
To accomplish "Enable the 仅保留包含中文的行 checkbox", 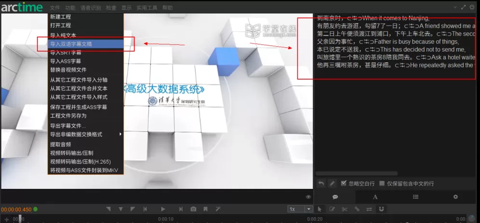I will (382, 183).
